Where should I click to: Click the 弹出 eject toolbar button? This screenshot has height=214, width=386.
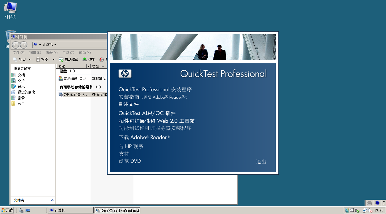click(x=89, y=60)
